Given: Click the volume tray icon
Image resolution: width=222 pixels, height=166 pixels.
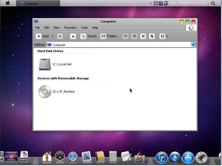Looking at the screenshot, I should pos(151,3).
